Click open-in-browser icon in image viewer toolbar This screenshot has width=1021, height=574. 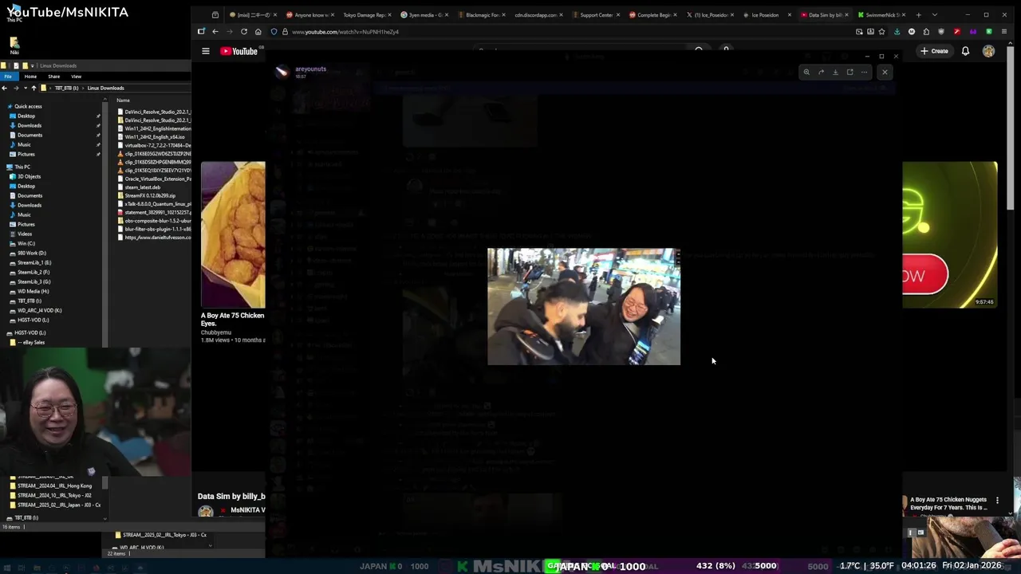tap(850, 73)
